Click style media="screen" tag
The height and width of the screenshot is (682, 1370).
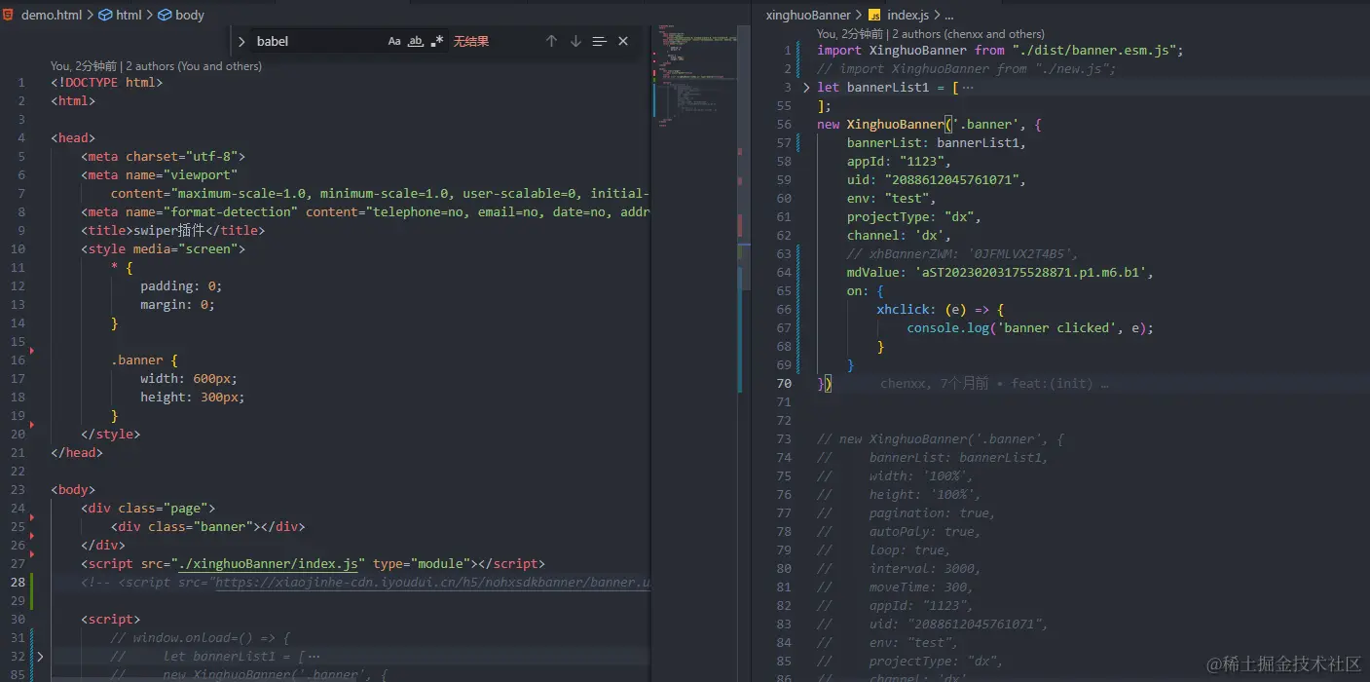pyautogui.click(x=163, y=248)
